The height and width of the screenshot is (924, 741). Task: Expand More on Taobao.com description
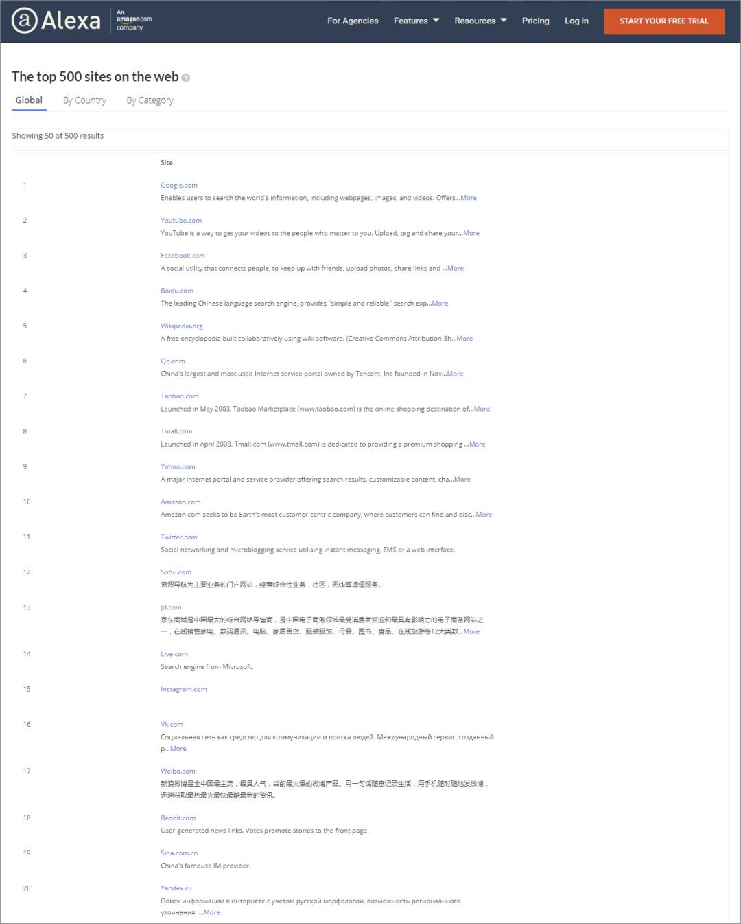pos(482,409)
